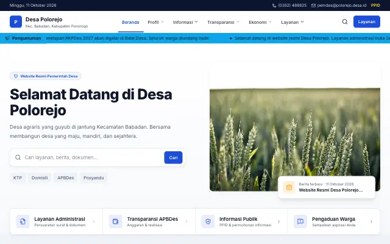Open the PPID link in top bar
Viewport: 390px width, 244px height.
point(375,5)
